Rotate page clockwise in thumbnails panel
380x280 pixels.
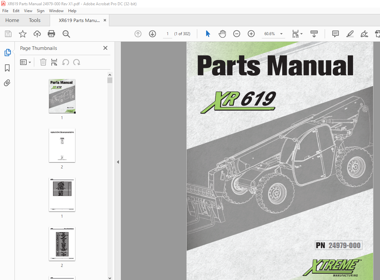click(x=77, y=62)
